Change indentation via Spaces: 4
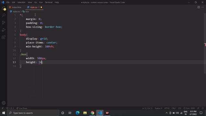The height and width of the screenshot is (116, 206). [158, 108]
